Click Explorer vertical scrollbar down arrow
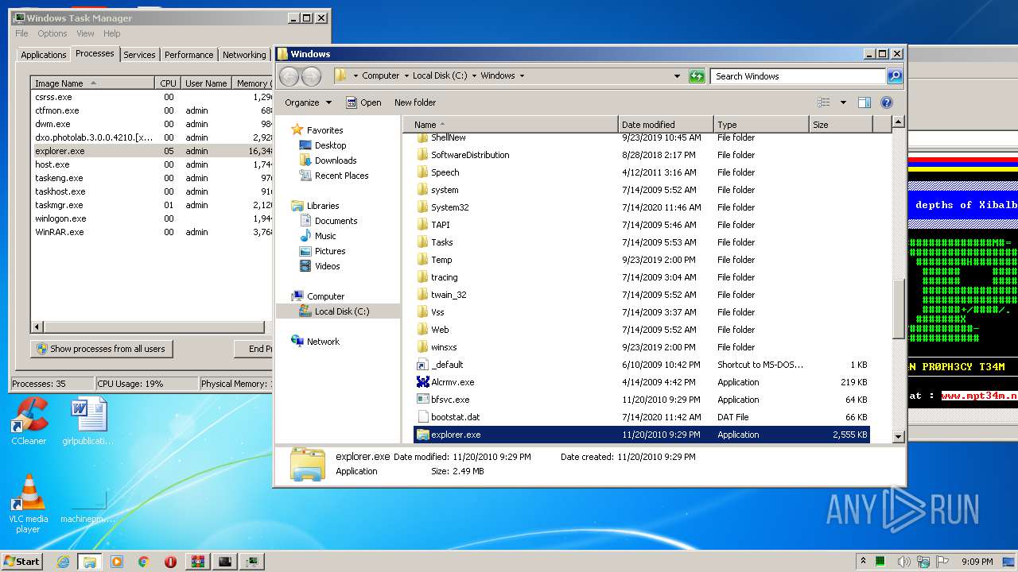 coord(899,437)
